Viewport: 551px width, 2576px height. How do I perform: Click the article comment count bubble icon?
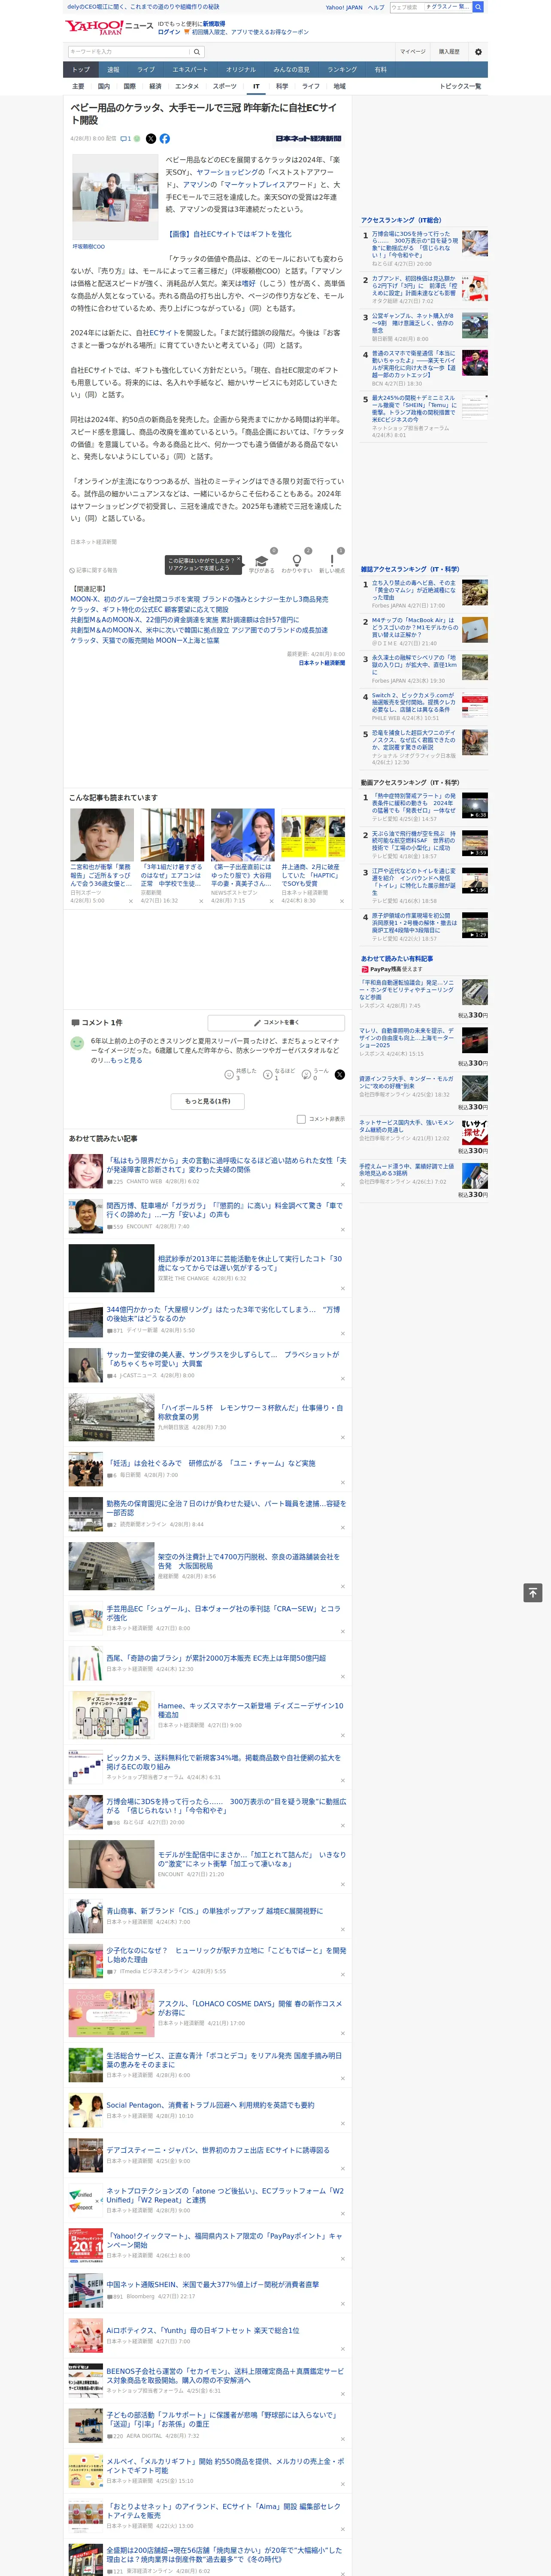pos(125,139)
